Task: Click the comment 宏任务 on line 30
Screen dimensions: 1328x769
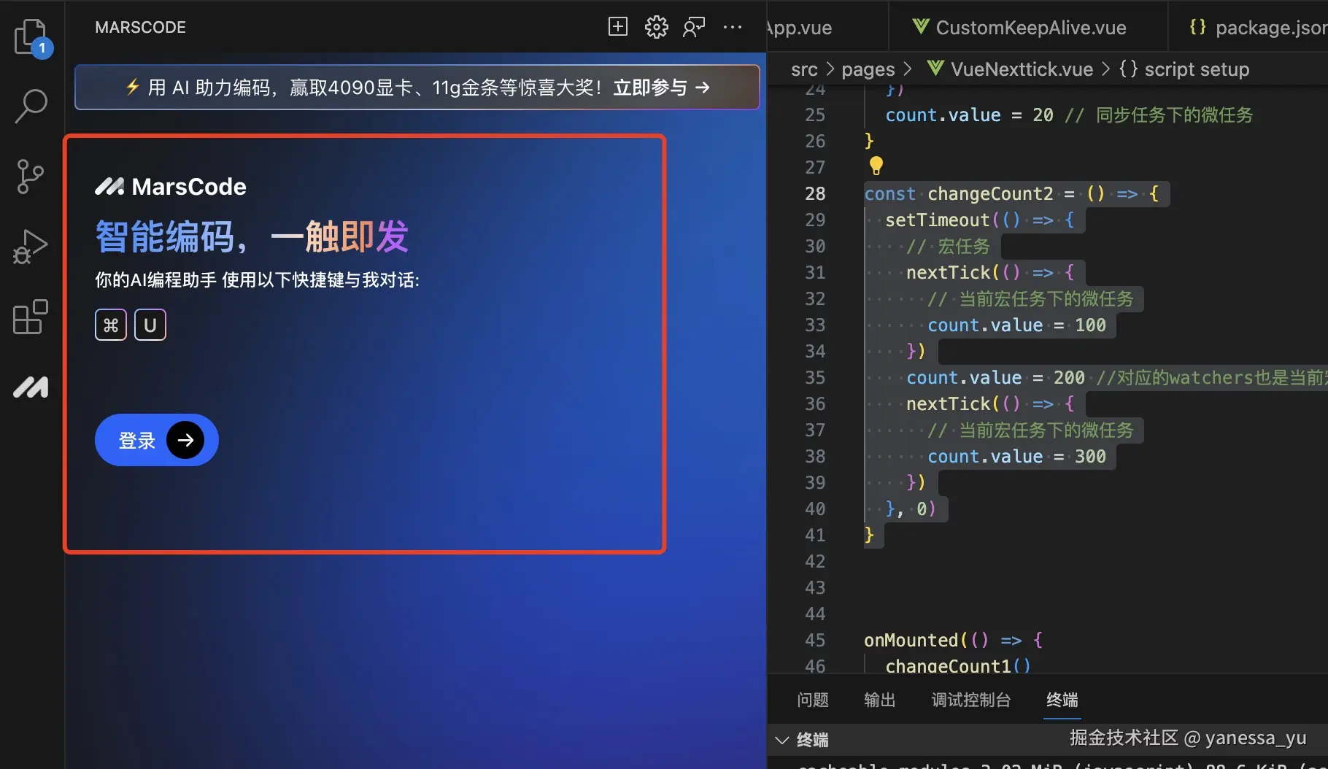Action: [948, 247]
